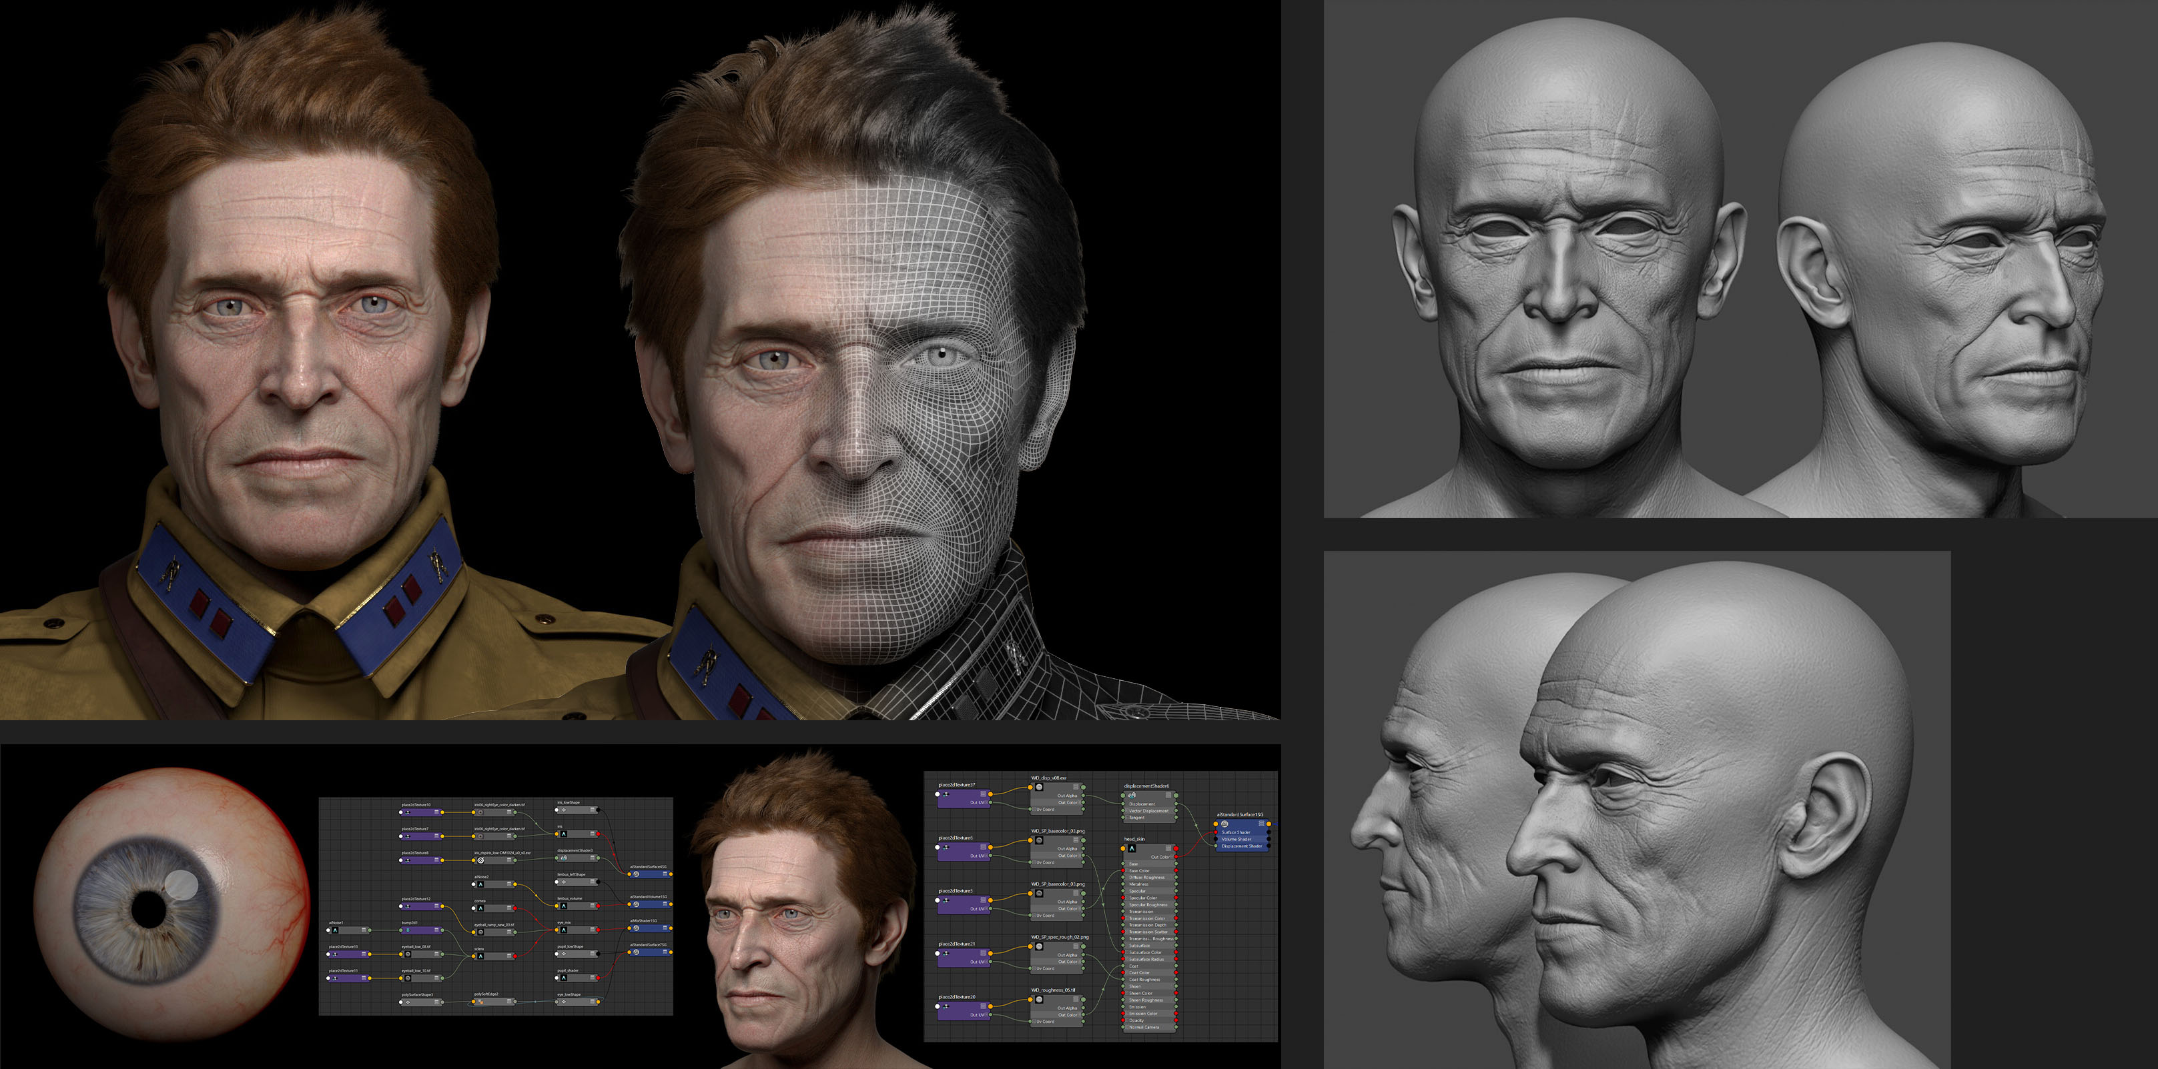The image size is (2158, 1069).
Task: Toggle view mode on aiStandardSurface1SG node
Action: coord(1262,824)
